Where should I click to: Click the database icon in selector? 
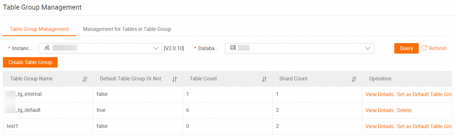[x=233, y=48]
